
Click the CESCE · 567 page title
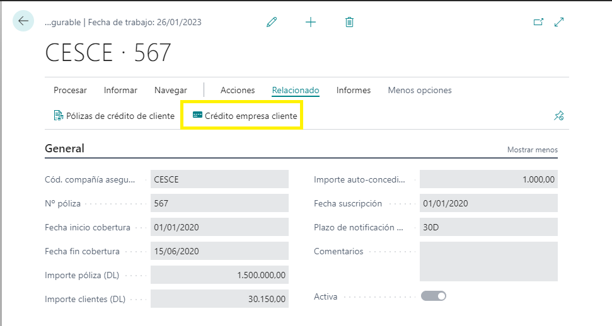click(108, 53)
